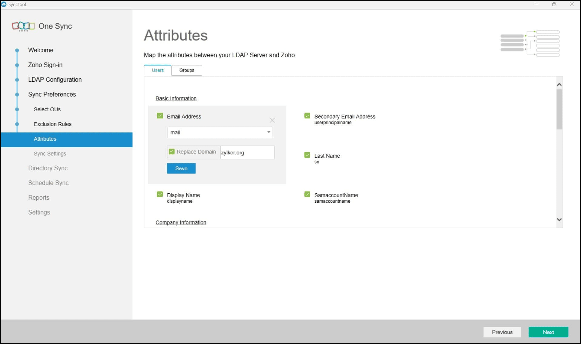This screenshot has height=344, width=581.
Task: Open the Reports section
Action: pyautogui.click(x=39, y=198)
